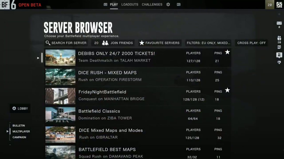Open the Favourite Servers list

(159, 43)
